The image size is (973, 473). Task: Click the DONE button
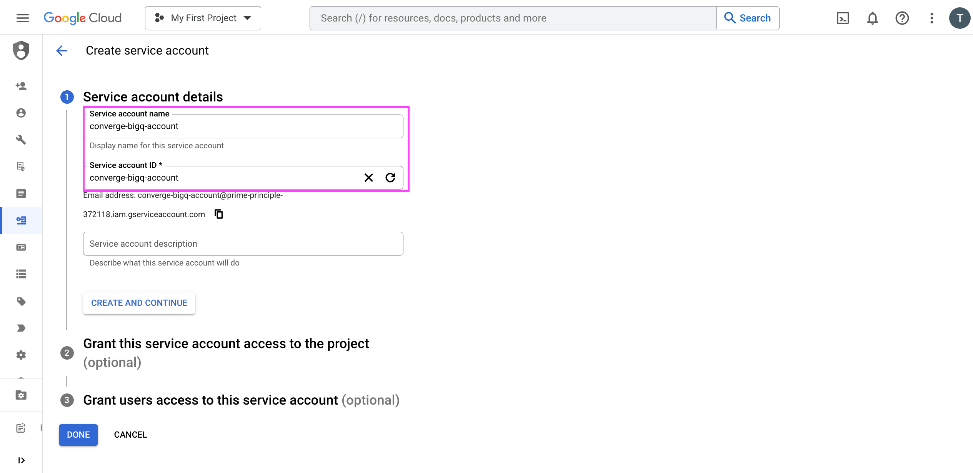pyautogui.click(x=78, y=435)
